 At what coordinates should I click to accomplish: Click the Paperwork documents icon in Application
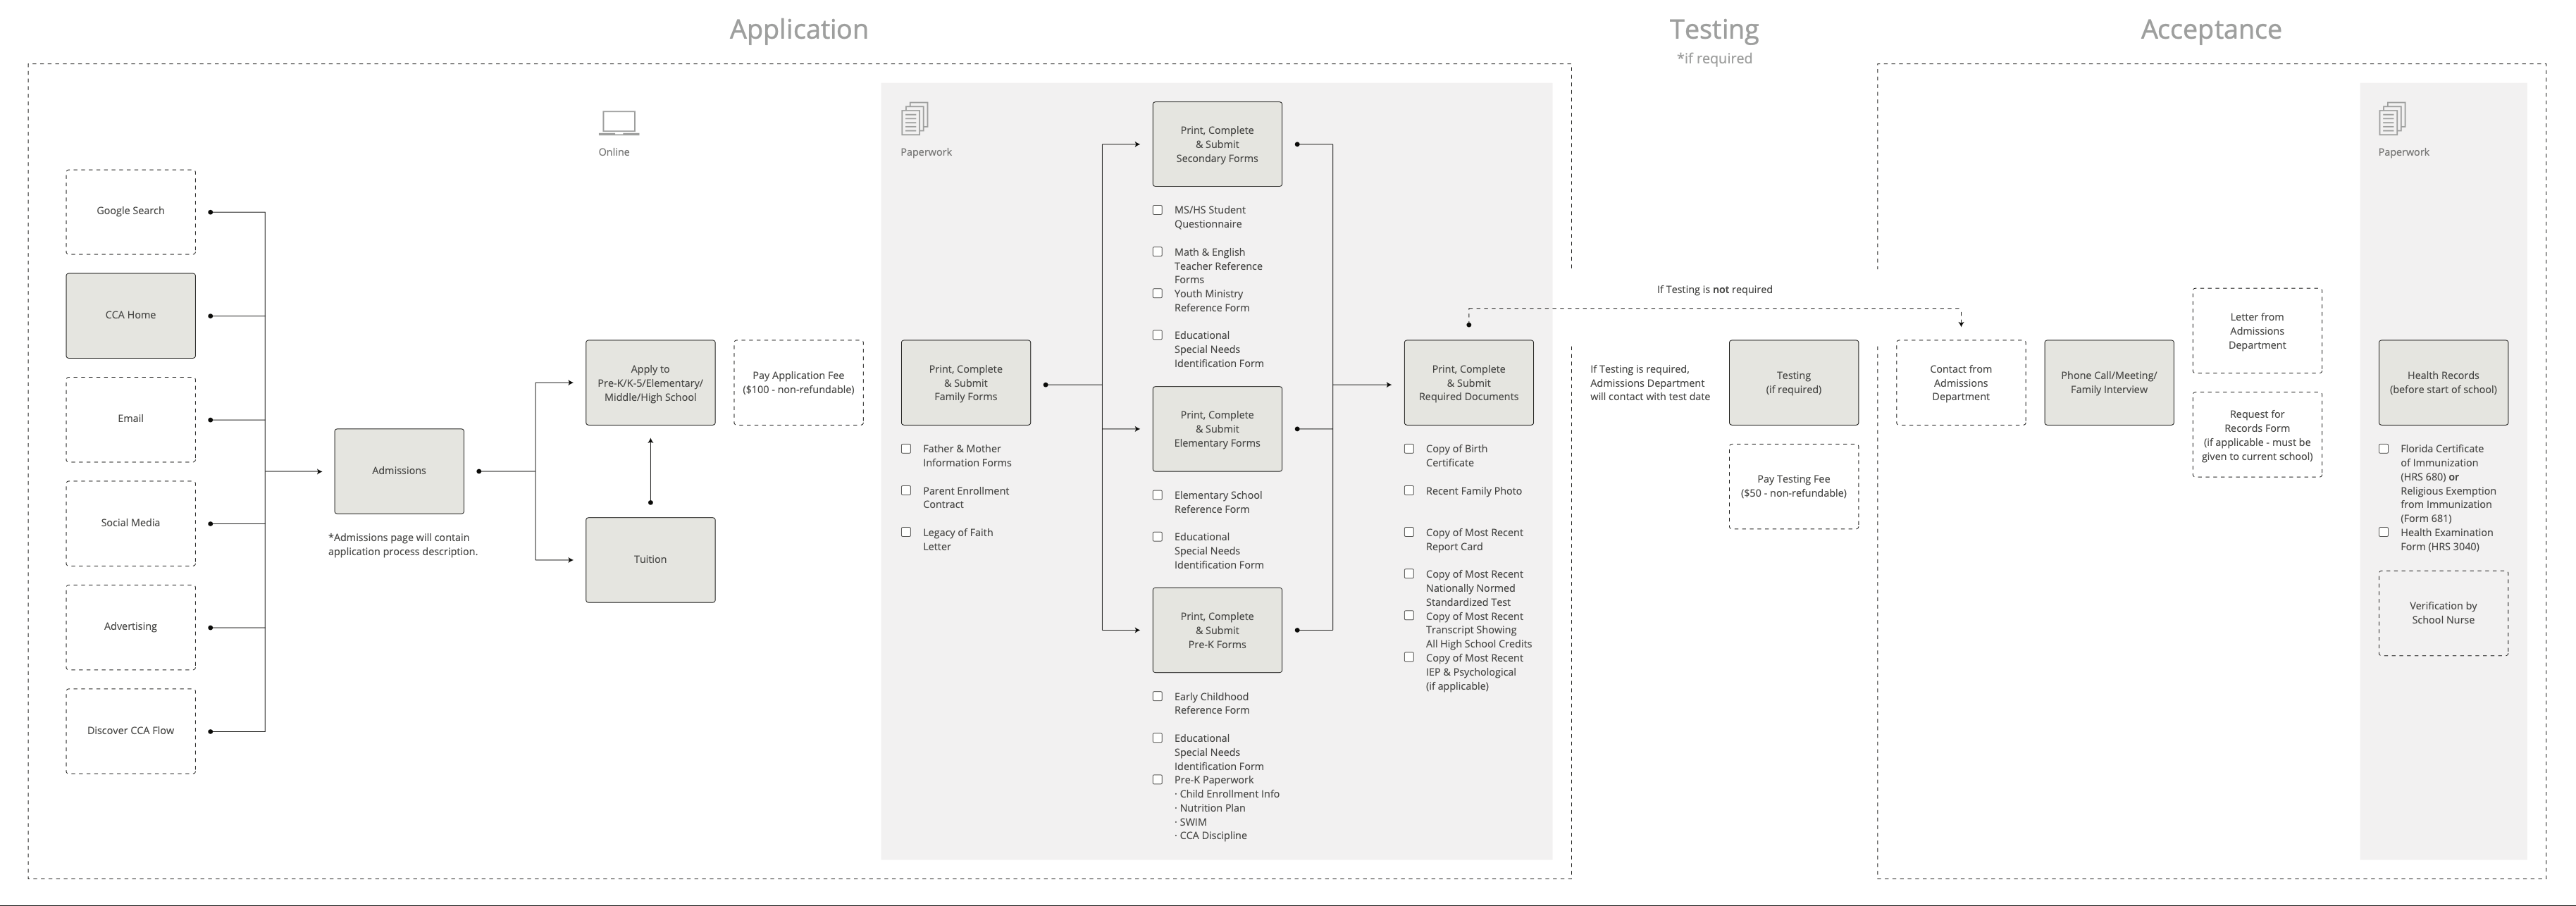pos(914,119)
